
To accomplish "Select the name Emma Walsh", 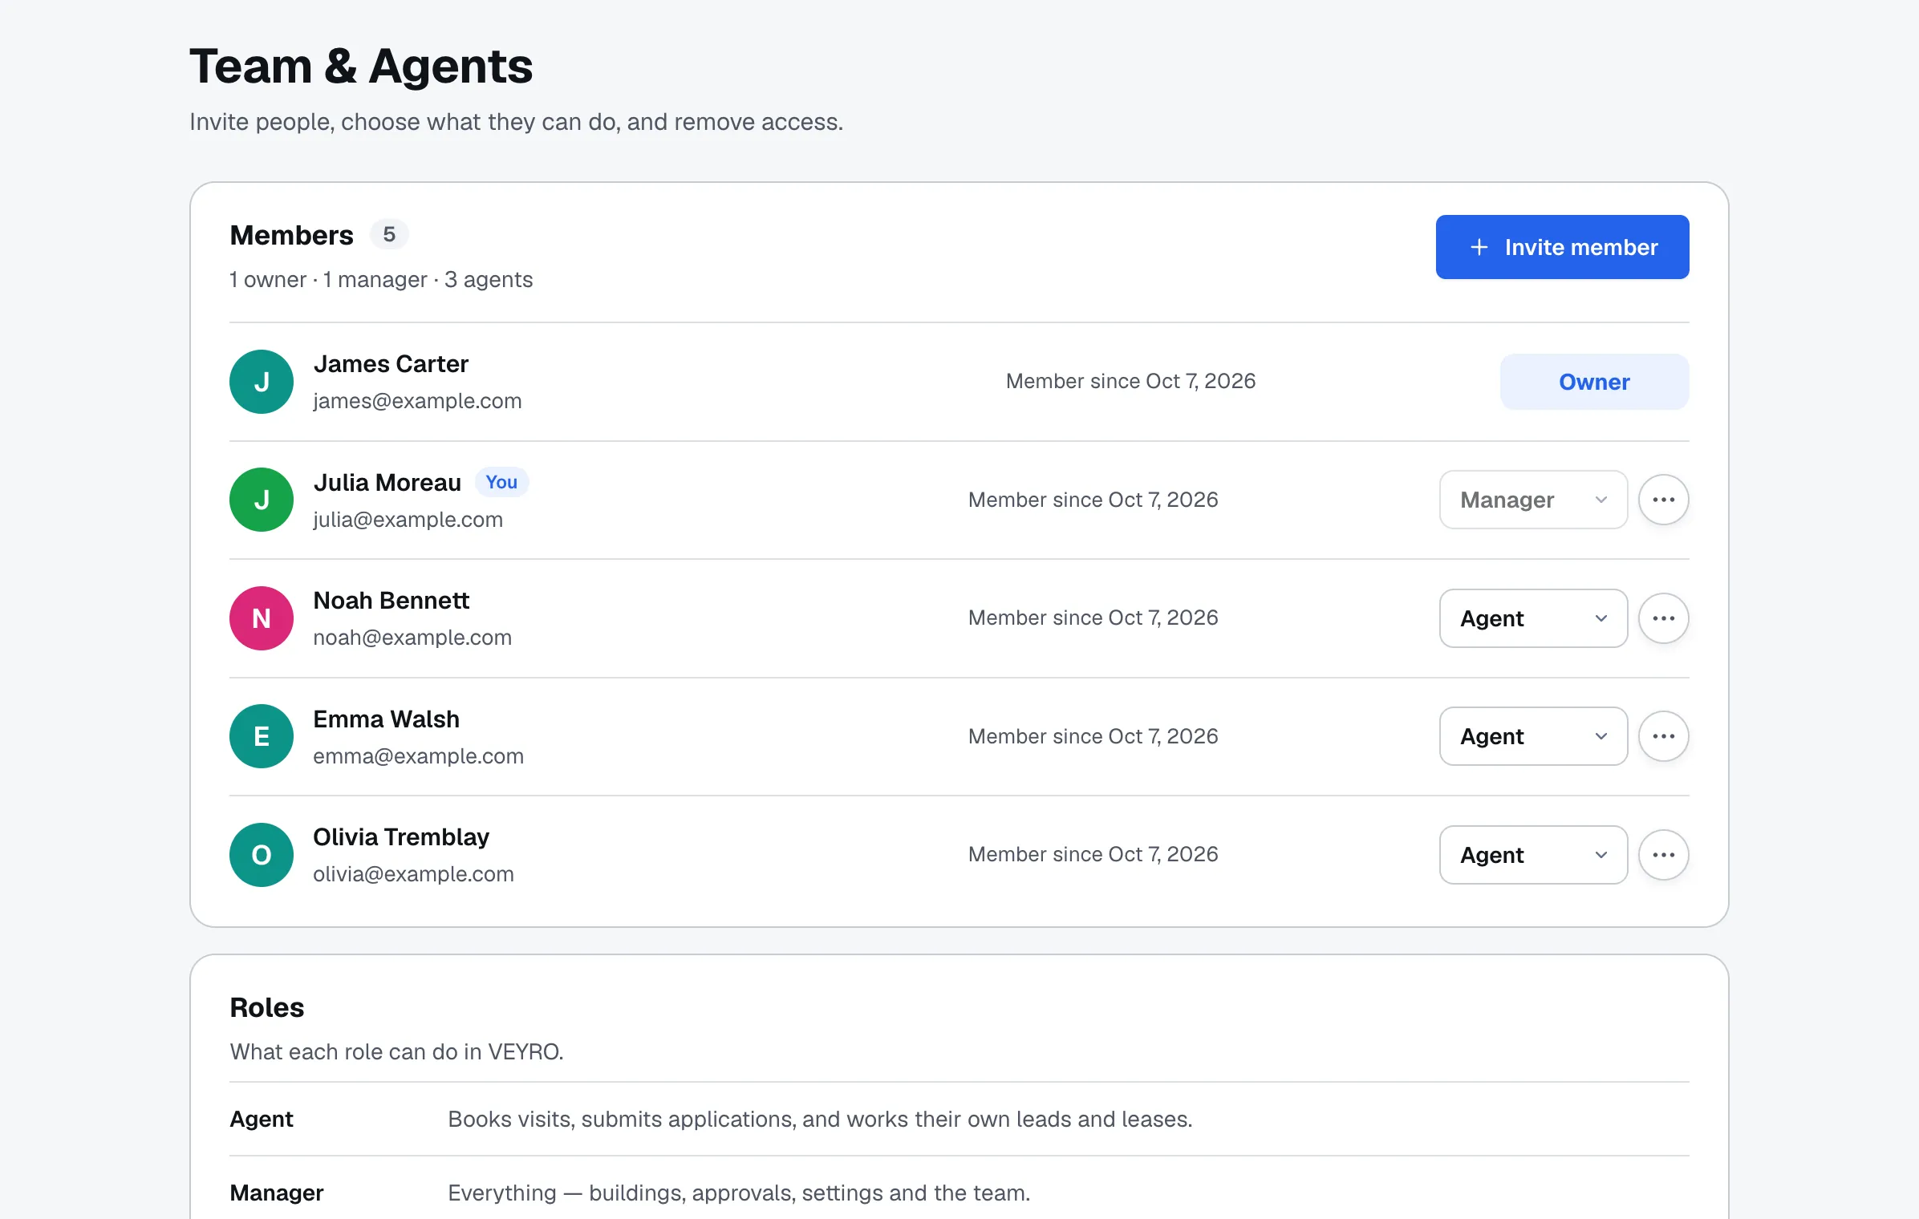I will [387, 719].
